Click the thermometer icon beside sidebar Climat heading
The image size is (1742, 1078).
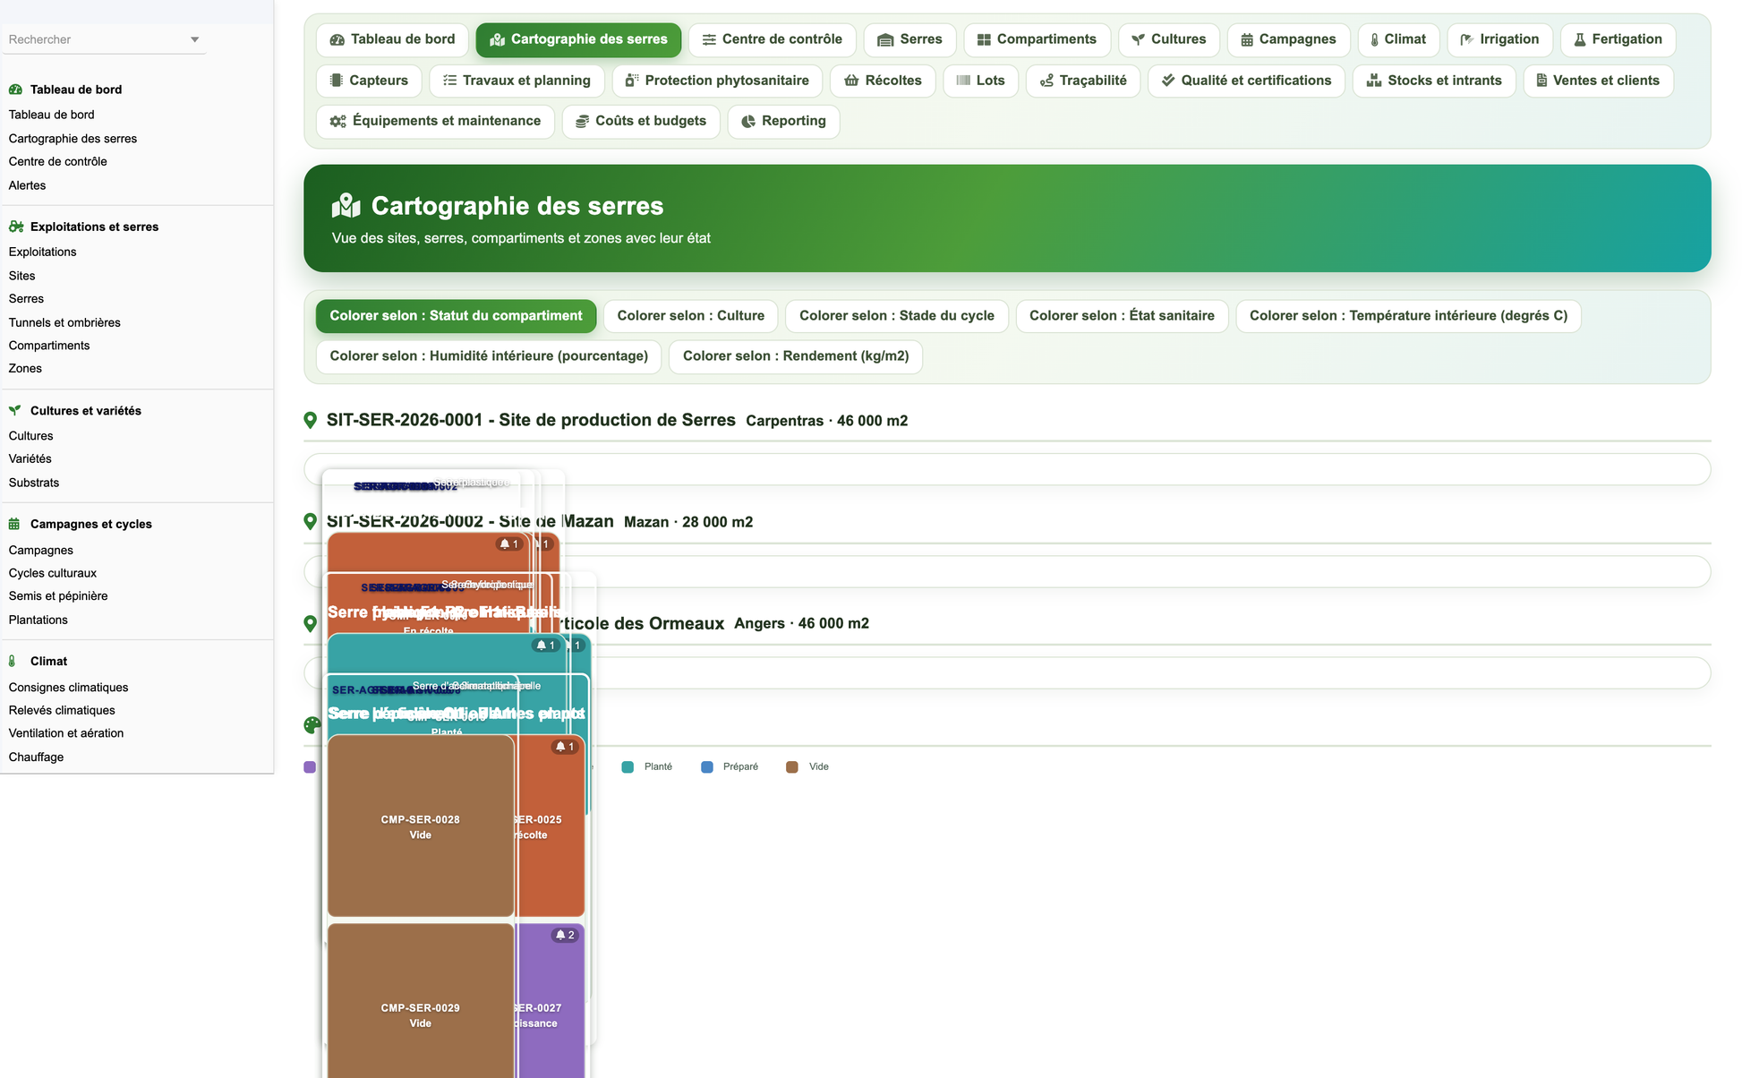coord(13,662)
